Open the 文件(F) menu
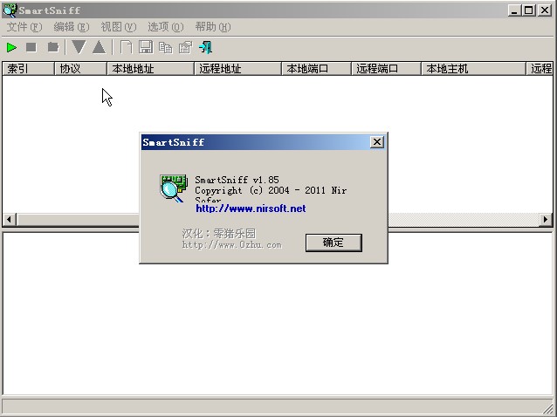The height and width of the screenshot is (417, 557). [24, 27]
